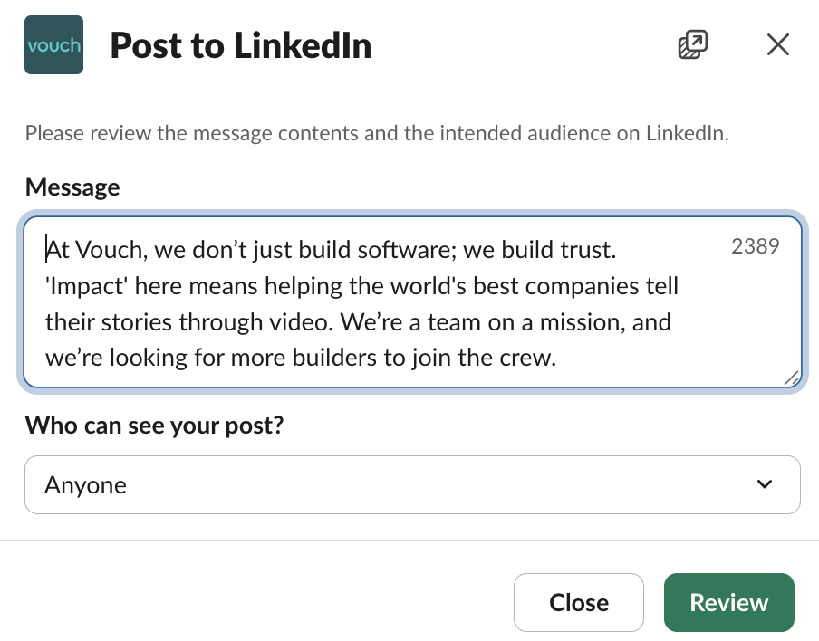The width and height of the screenshot is (819, 641).
Task: Click the "Message" field label
Action: coord(72,187)
